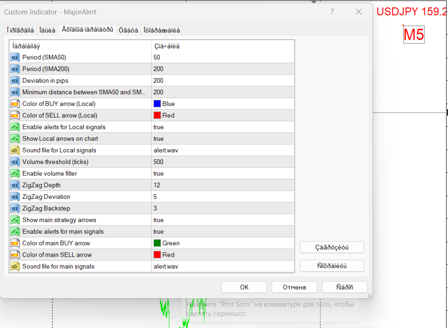Edit alert.wav value for Sound file for main signals
This screenshot has width=448, height=328.
click(x=222, y=266)
